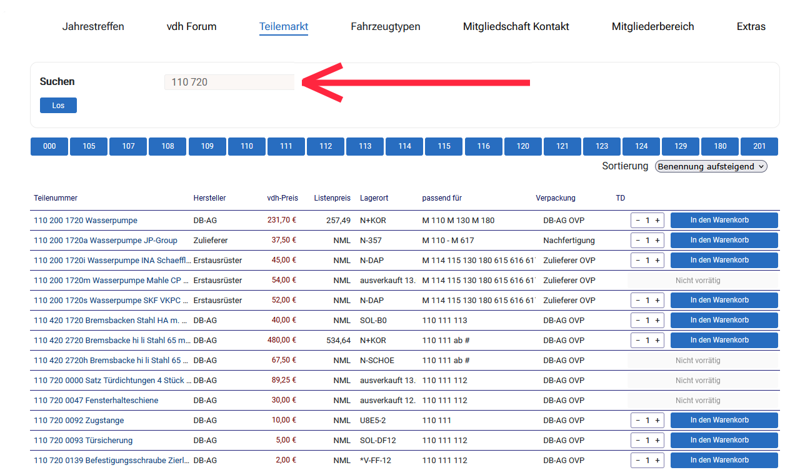Open the Teilemarkt tab

284,26
